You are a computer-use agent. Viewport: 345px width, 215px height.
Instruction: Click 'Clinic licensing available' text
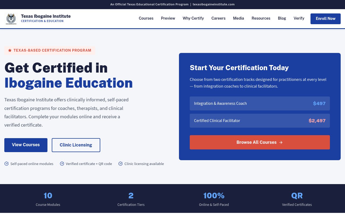[144, 164]
